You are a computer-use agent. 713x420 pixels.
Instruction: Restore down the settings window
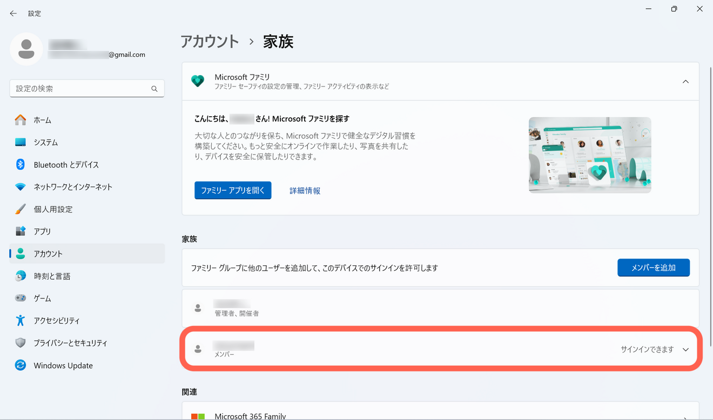point(674,9)
